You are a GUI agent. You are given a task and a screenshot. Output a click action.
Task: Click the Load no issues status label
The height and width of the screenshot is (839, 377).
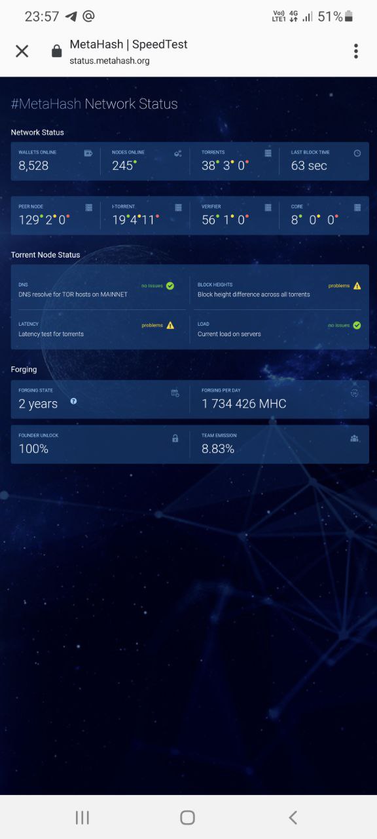point(339,325)
